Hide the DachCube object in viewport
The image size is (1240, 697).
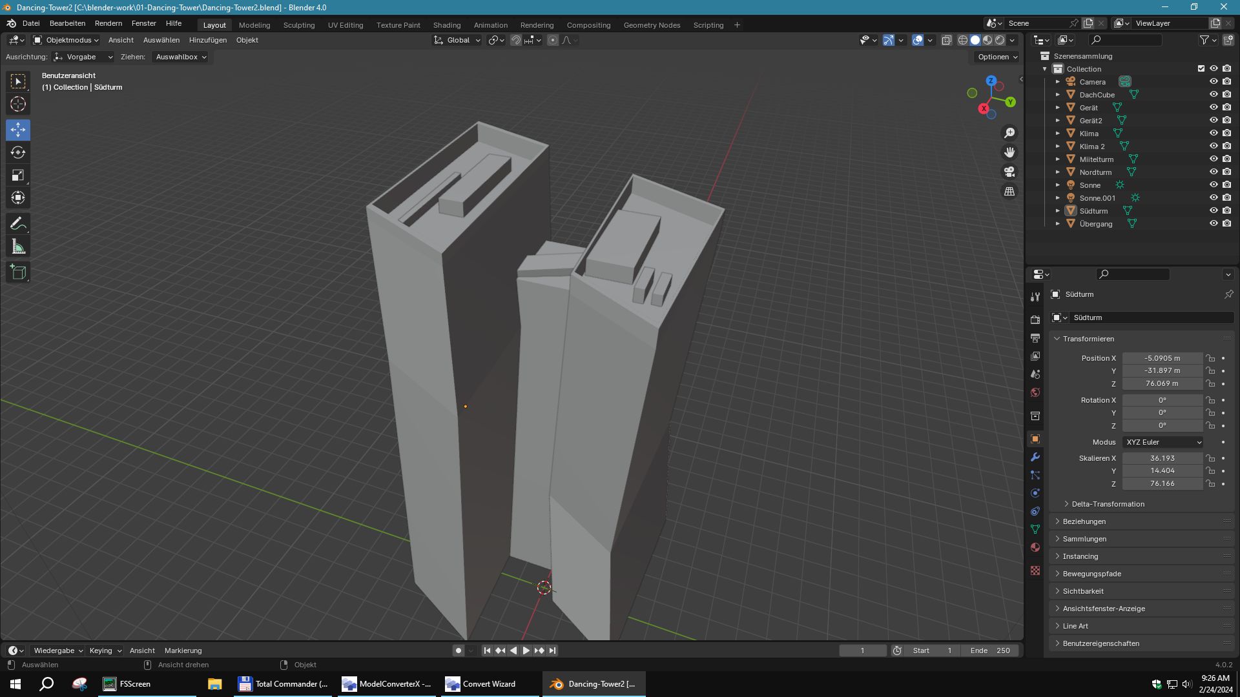1214,94
